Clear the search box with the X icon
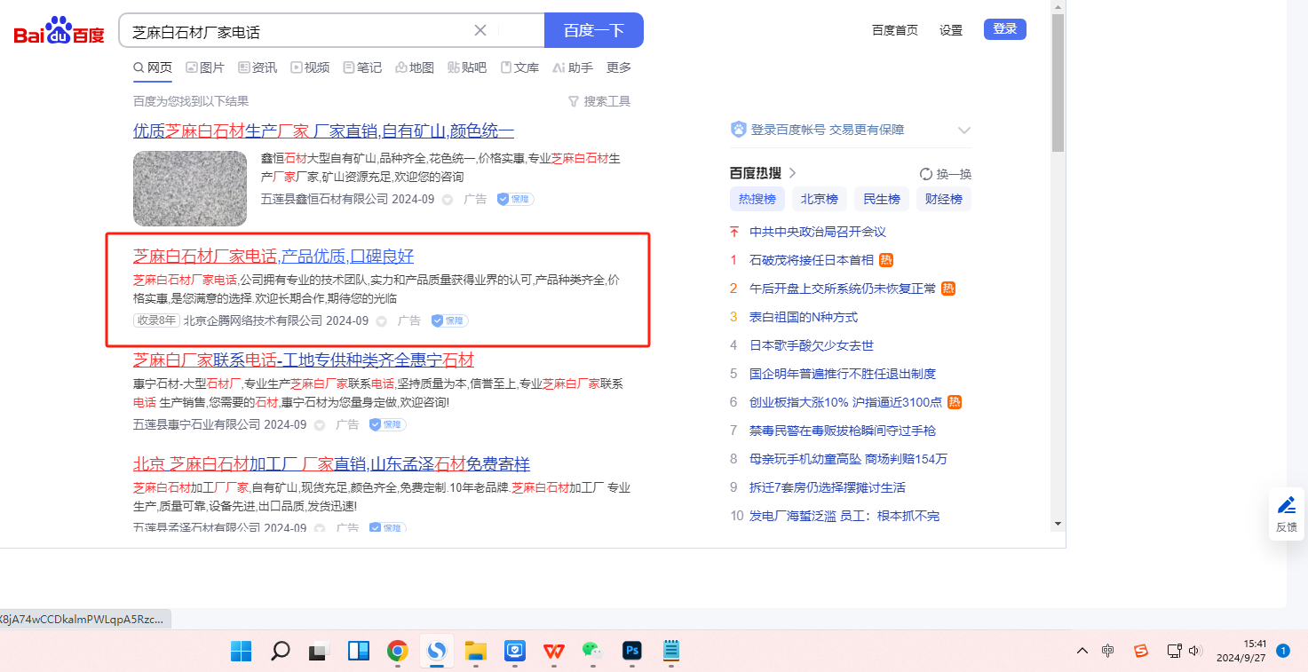Viewport: 1308px width, 672px height. (x=480, y=30)
